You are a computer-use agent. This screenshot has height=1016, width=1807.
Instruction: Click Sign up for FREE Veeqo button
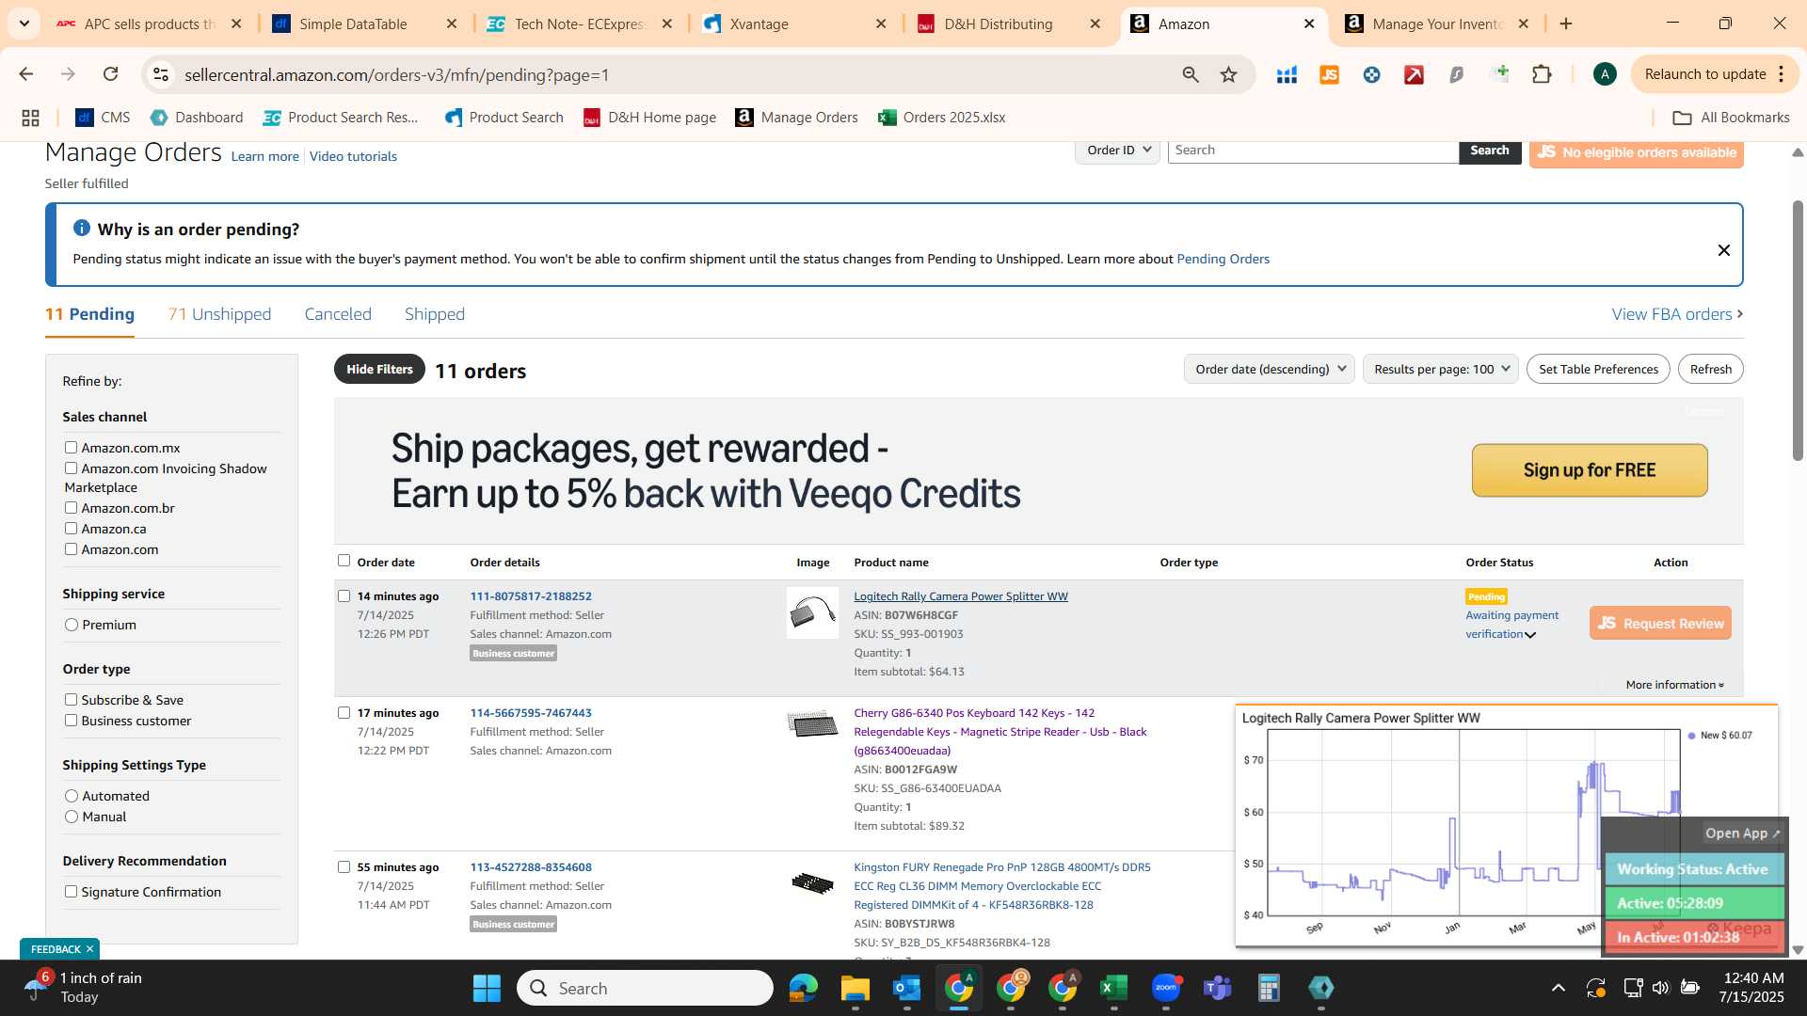coord(1590,470)
